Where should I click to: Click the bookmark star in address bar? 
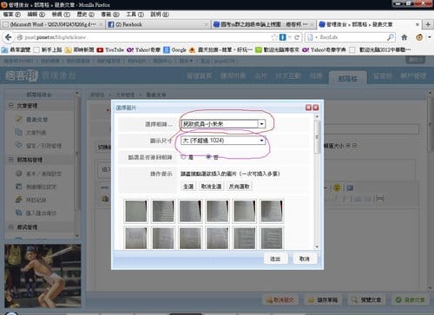click(274, 37)
